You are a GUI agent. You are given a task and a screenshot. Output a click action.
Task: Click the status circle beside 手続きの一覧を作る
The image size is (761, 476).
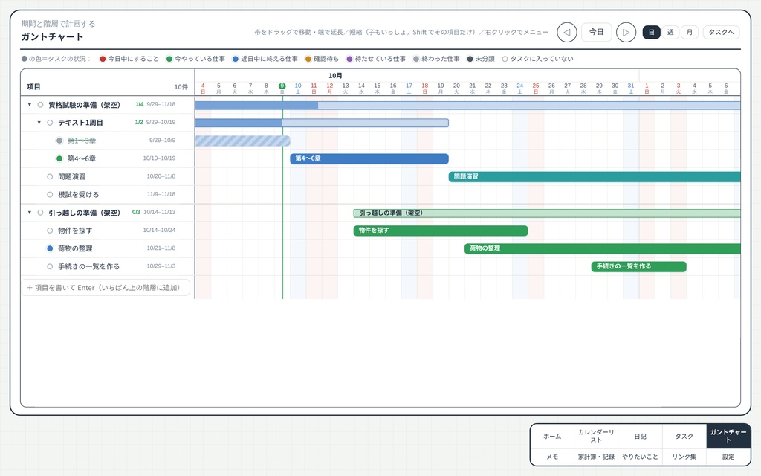[x=50, y=267]
